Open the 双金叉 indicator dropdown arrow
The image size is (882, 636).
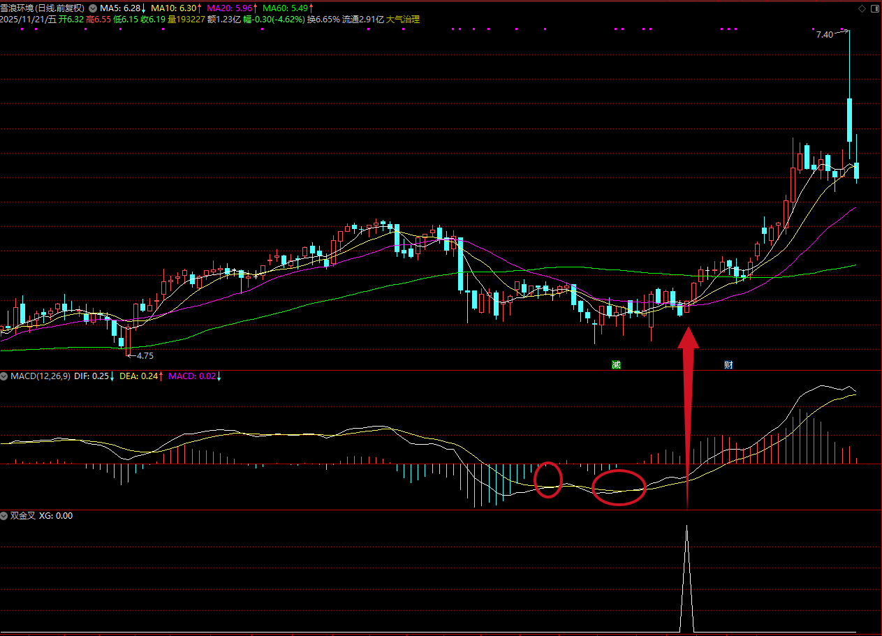pyautogui.click(x=5, y=516)
